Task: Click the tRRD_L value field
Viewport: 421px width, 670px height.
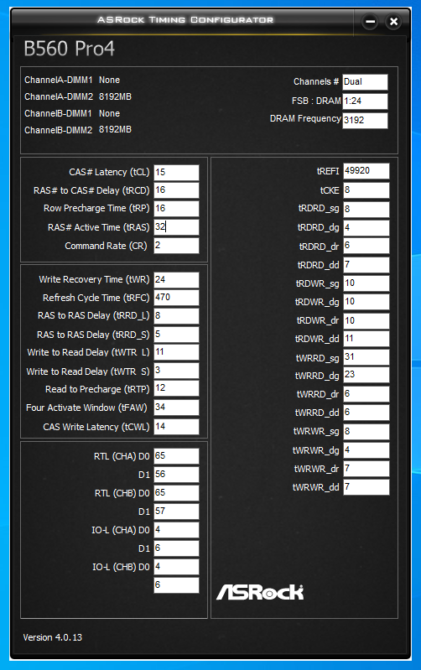Action: click(x=176, y=316)
